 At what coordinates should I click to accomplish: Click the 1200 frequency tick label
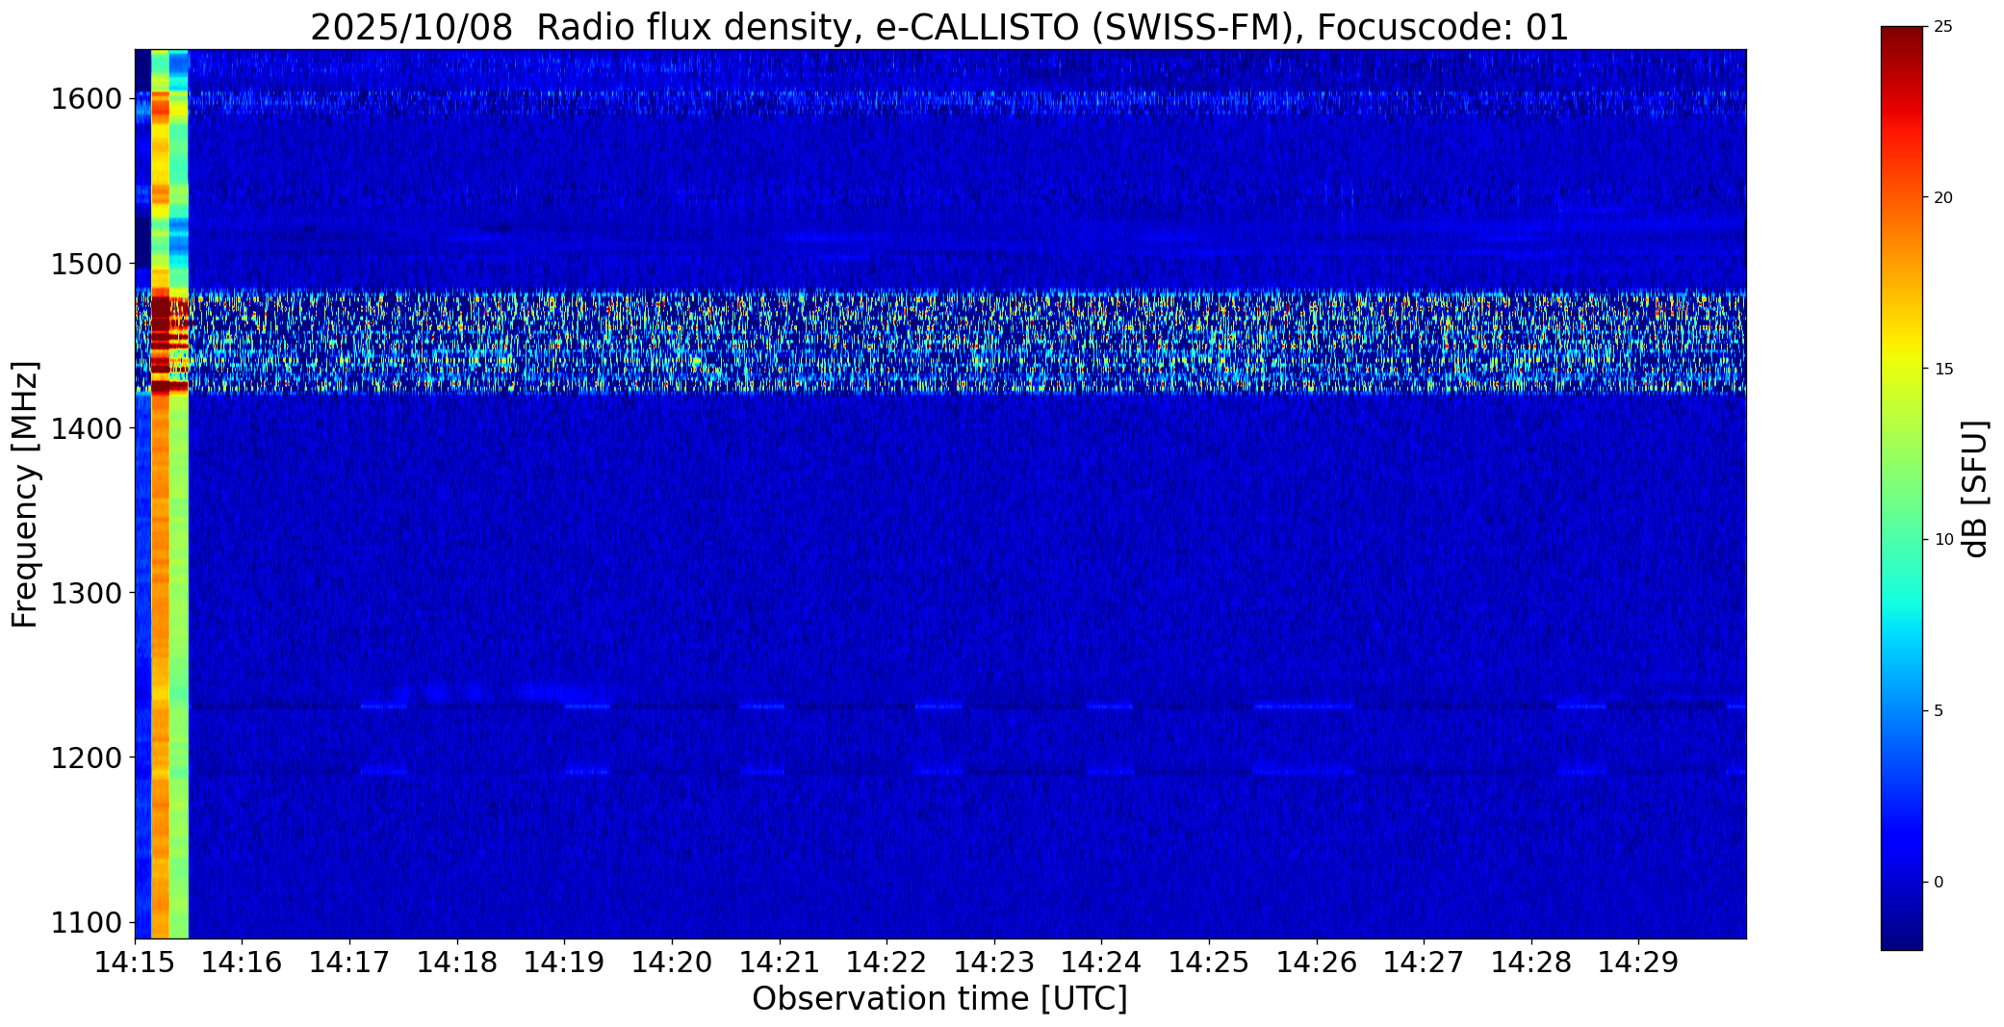86,757
